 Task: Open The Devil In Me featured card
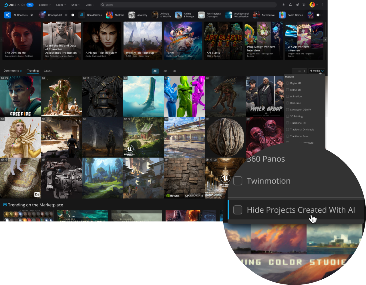[21, 41]
